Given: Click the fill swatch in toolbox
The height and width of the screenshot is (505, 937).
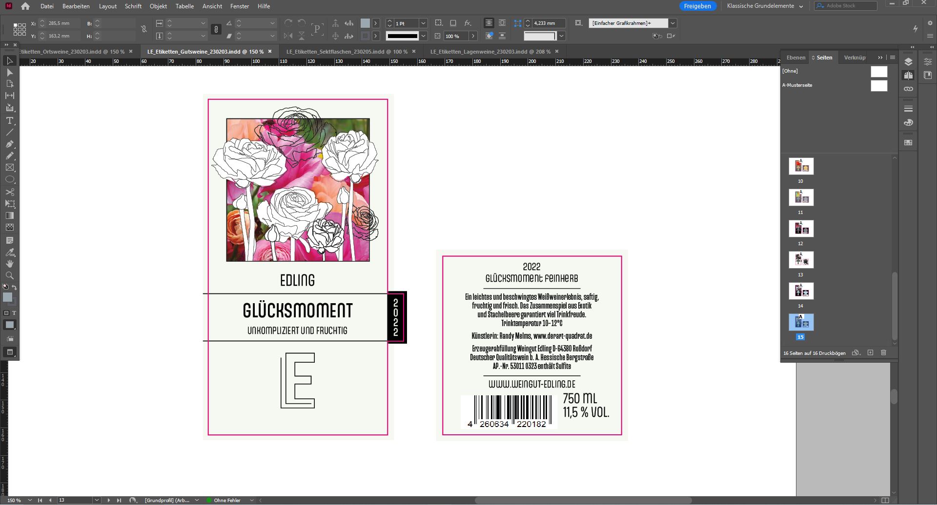Looking at the screenshot, I should pyautogui.click(x=7, y=297).
